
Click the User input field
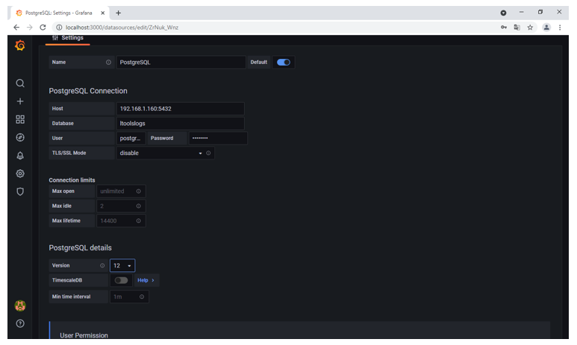click(x=131, y=138)
